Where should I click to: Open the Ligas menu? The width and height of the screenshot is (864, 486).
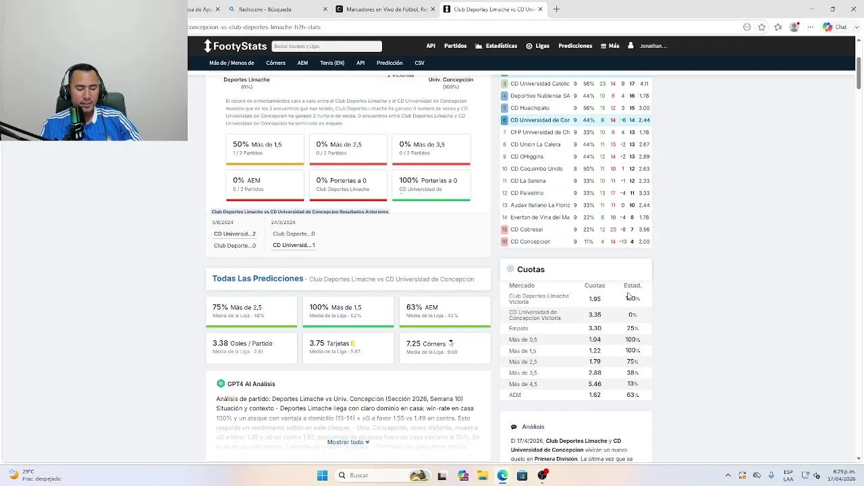pyautogui.click(x=538, y=46)
